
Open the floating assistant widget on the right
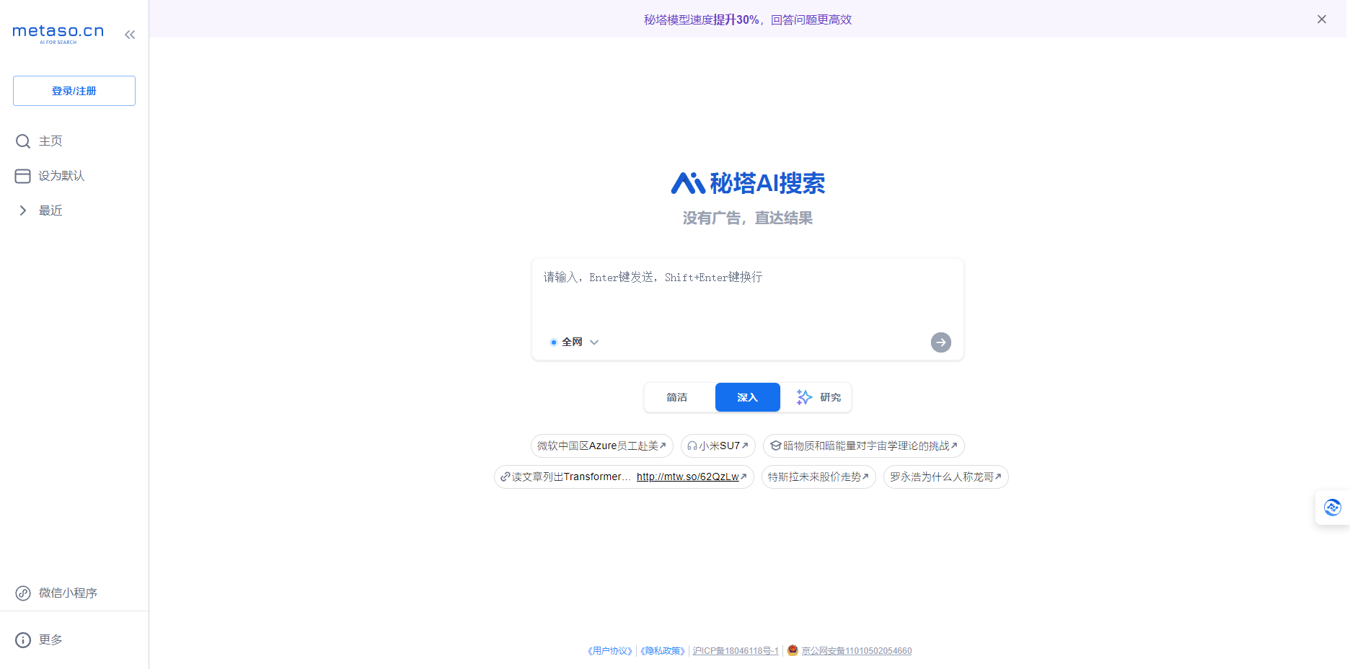click(1331, 507)
